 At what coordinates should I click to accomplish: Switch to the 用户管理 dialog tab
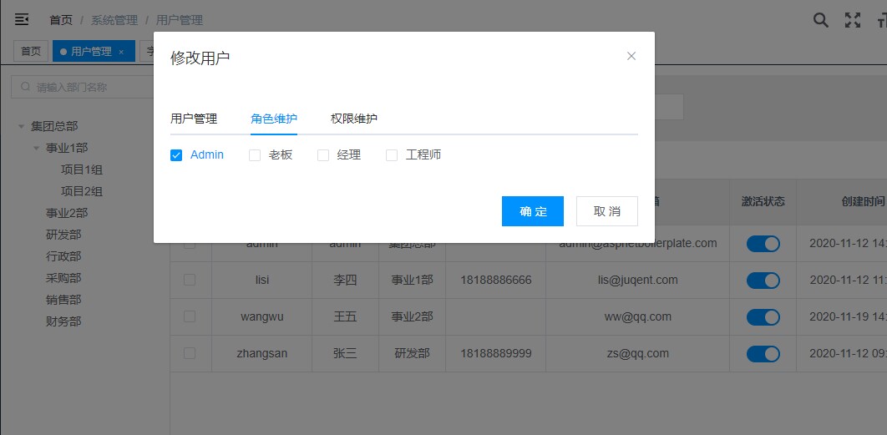tap(194, 119)
